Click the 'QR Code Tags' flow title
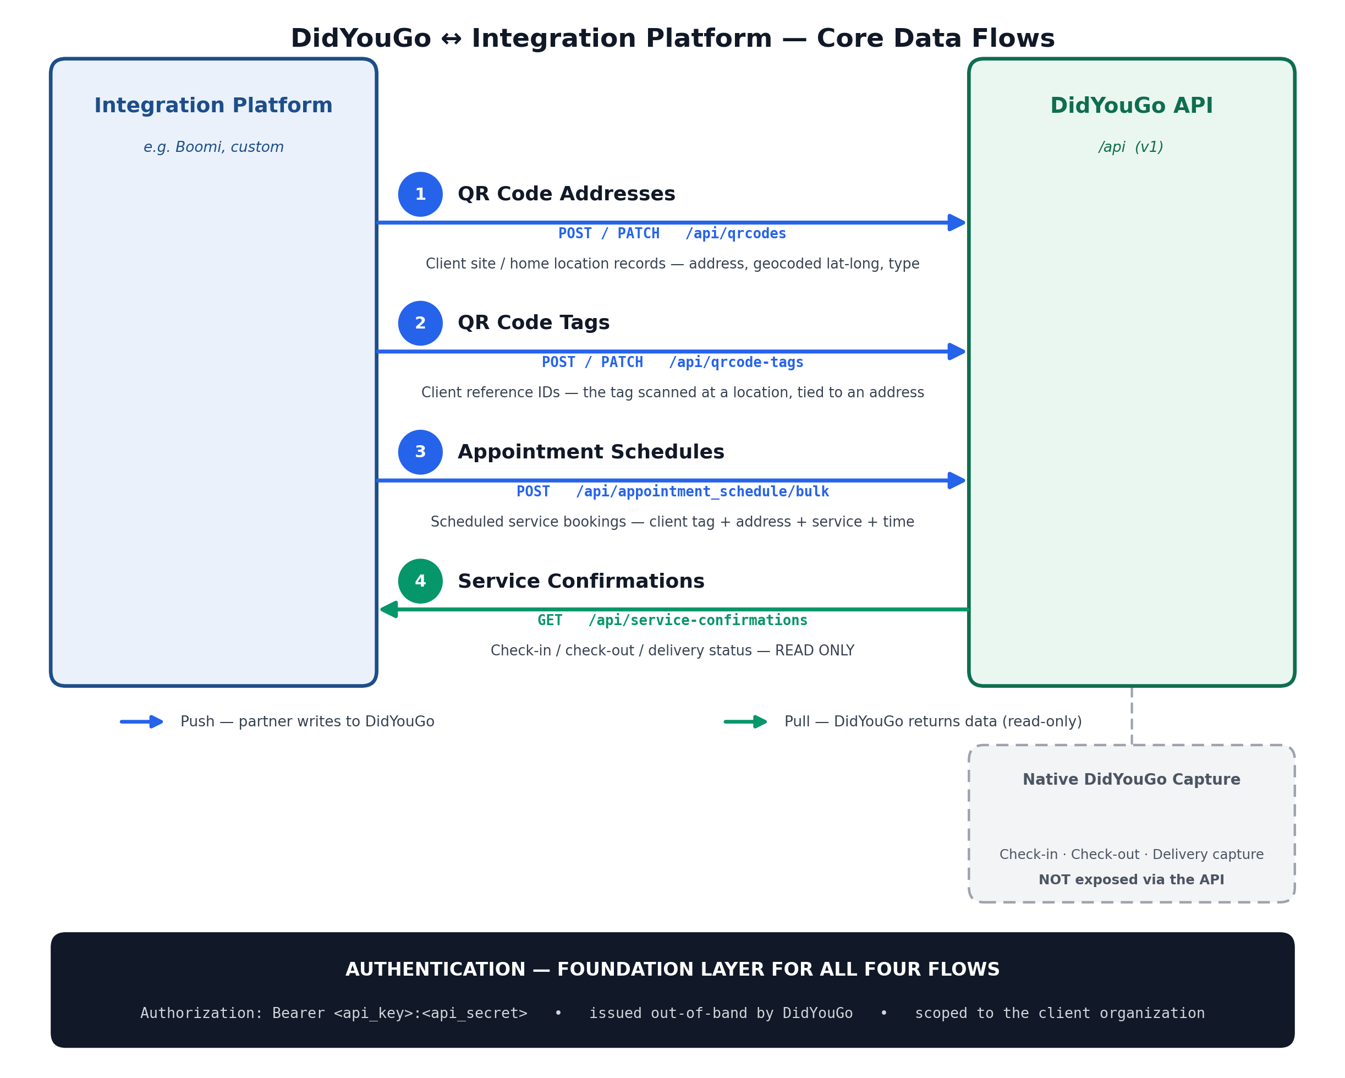The width and height of the screenshot is (1345, 1078). pyautogui.click(x=534, y=322)
